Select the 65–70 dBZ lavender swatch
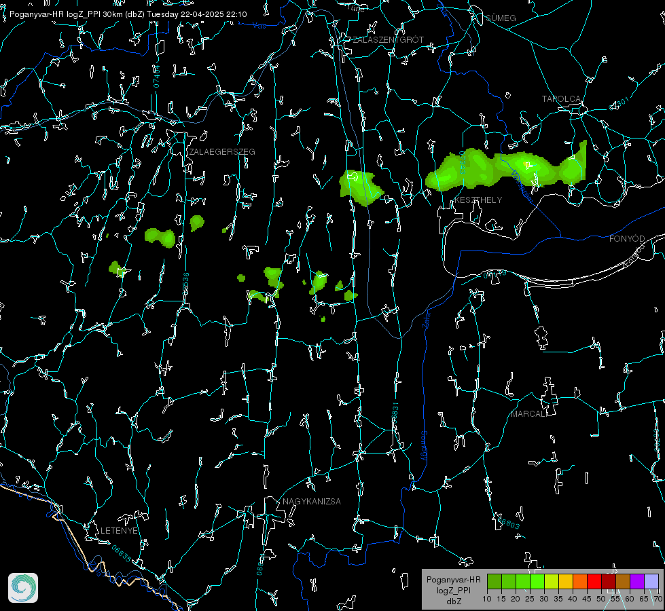The width and height of the screenshot is (665, 611). 651,581
